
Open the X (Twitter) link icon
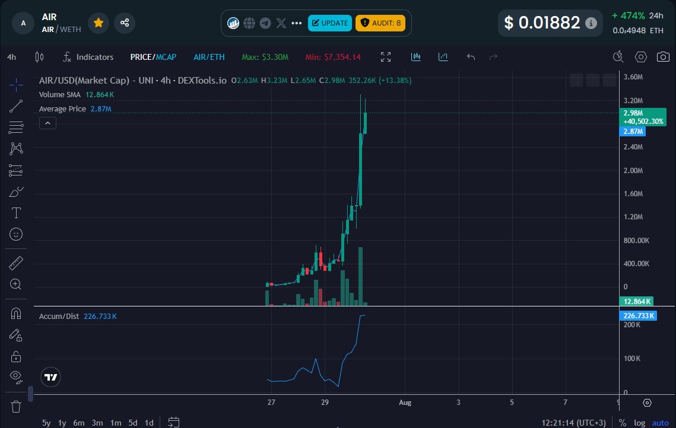click(x=281, y=23)
